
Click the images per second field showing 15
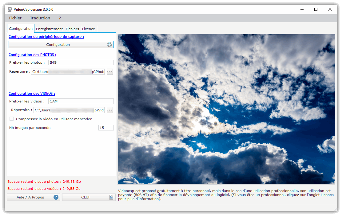[x=106, y=128]
